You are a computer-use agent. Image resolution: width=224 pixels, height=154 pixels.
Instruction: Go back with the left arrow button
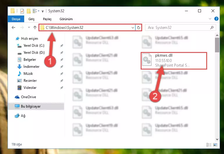13,27
